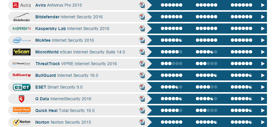This screenshot has height=127, width=273.
Task: Click the certification badge in McAfee row
Action: (x=142, y=40)
